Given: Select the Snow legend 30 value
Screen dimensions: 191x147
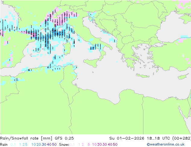Looking at the screenshot, I should click(105, 145).
